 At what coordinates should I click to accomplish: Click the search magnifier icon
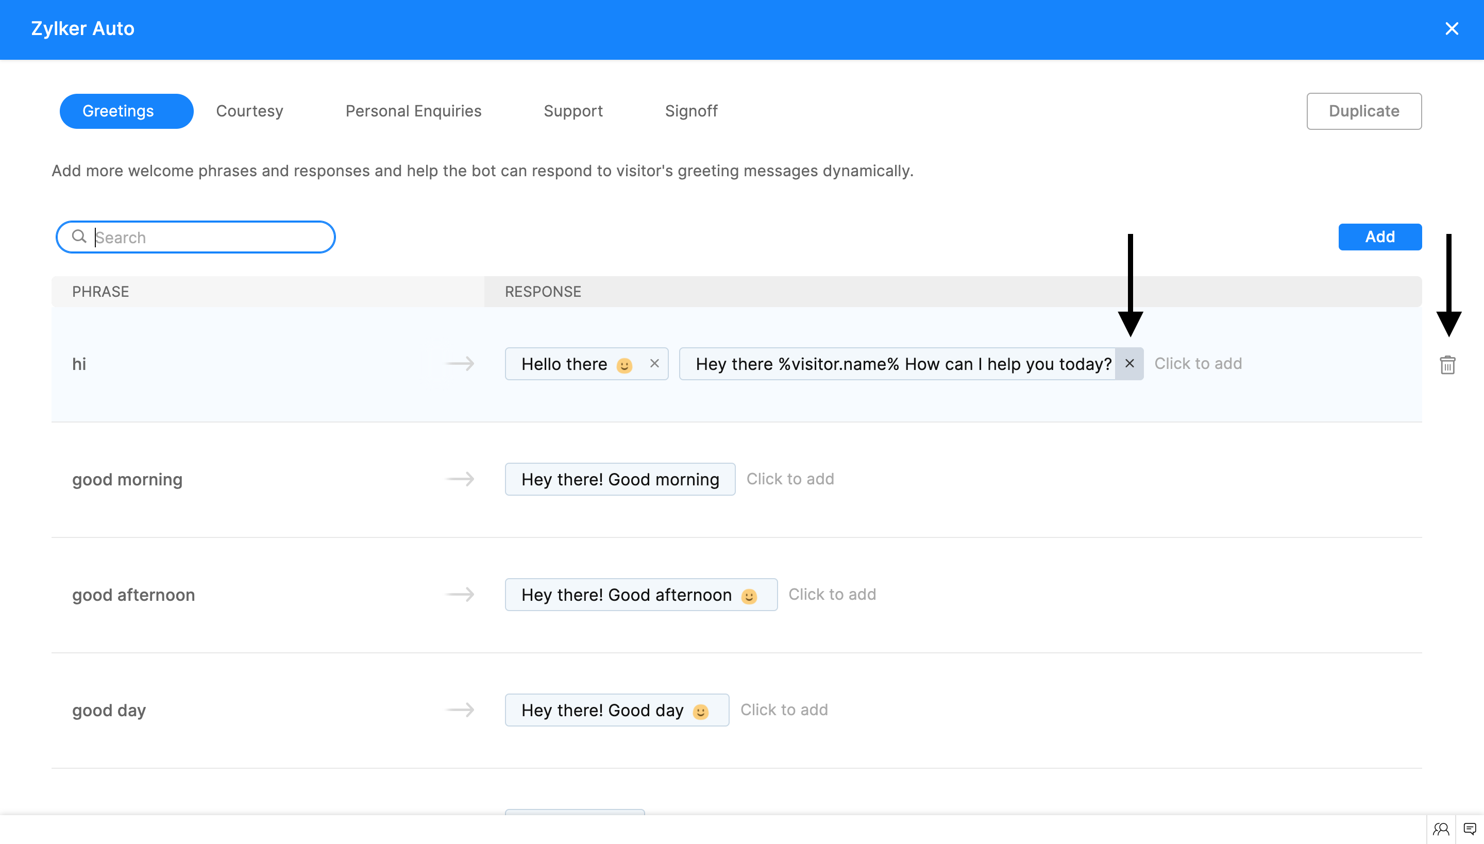(x=79, y=237)
